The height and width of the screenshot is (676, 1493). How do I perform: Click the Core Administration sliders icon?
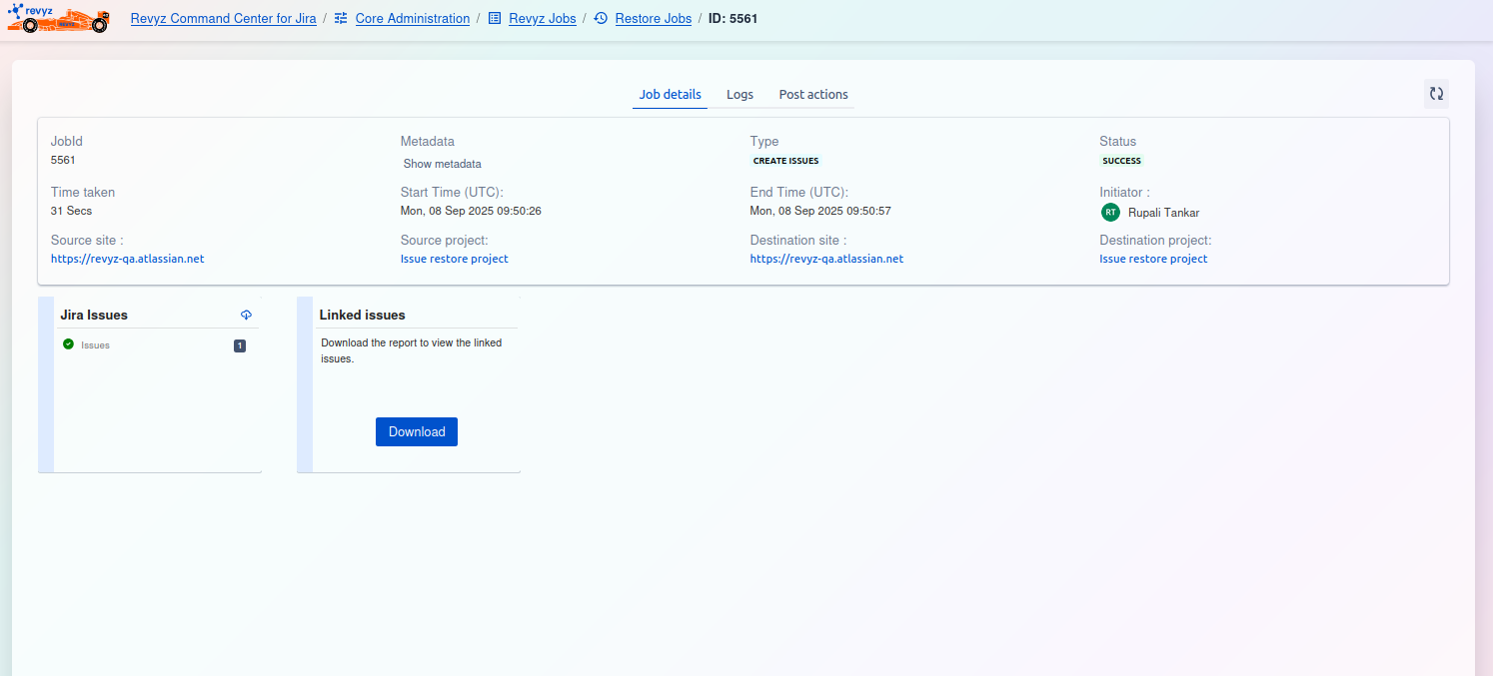point(341,18)
